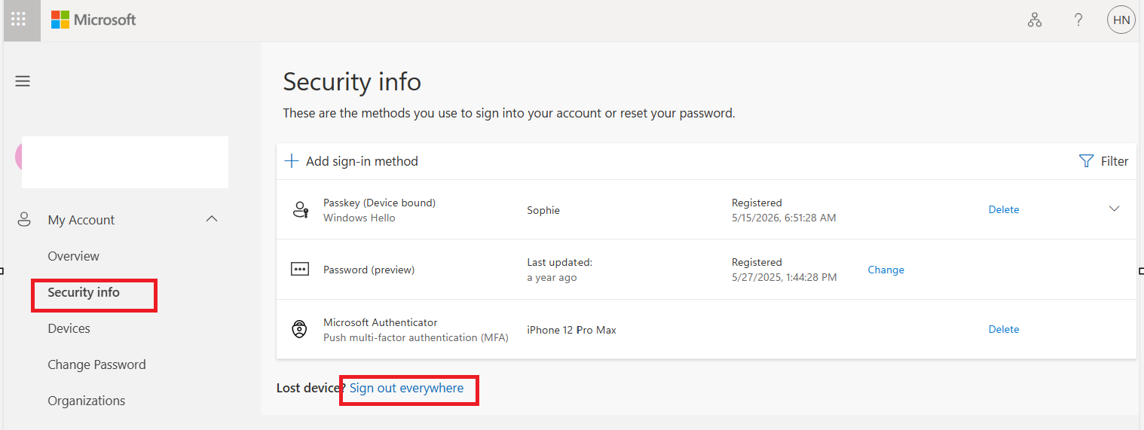Click the Password method icon
The image size is (1144, 430).
pos(300,270)
